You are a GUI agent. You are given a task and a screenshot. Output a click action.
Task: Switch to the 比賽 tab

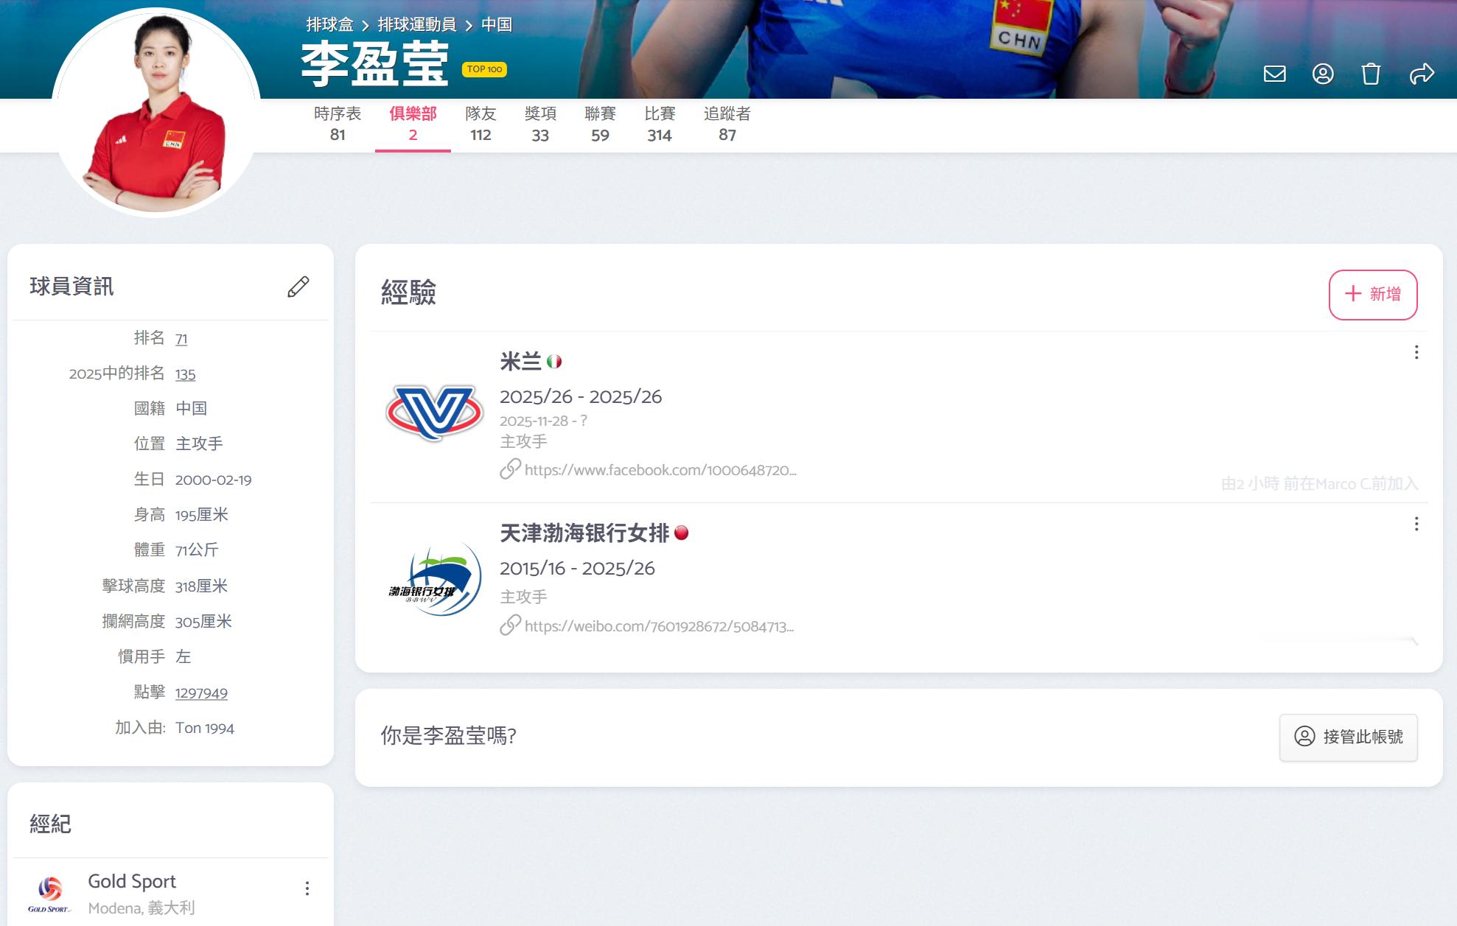coord(660,125)
